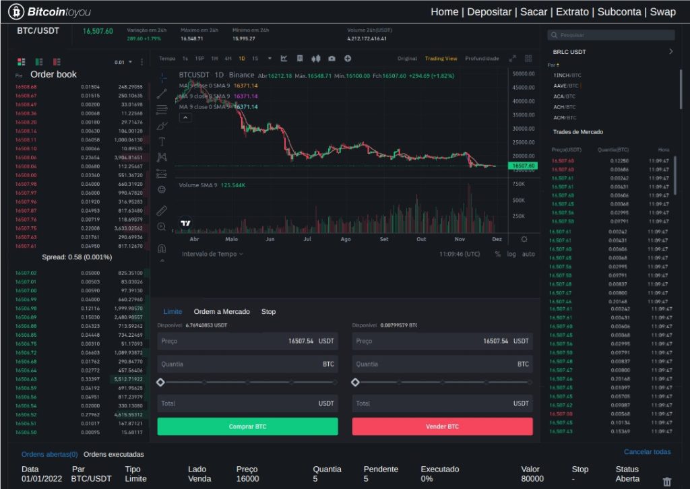Screen dimensions: 690x489
Task: Click the Bitcointoyou logo
Action: click(x=49, y=11)
